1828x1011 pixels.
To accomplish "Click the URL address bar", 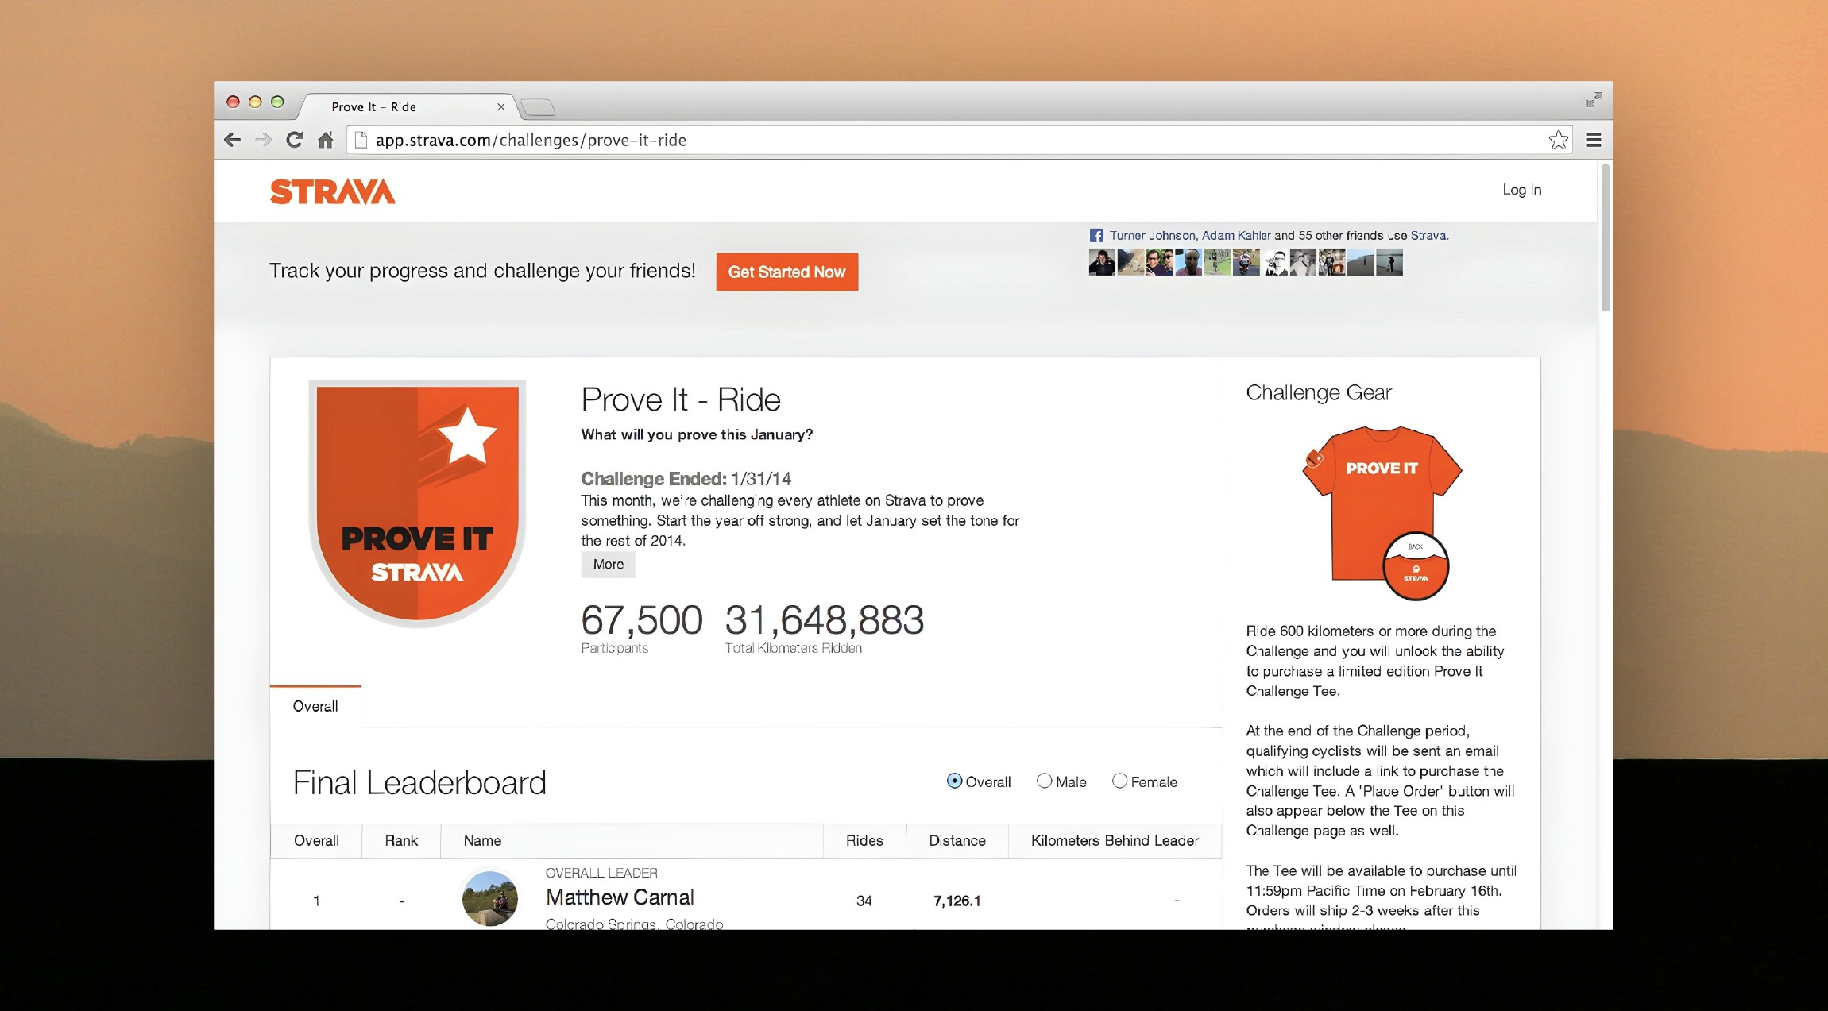I will point(874,141).
